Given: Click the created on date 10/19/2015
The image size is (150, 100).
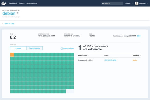Looking at the screenshot, I should (72, 36).
